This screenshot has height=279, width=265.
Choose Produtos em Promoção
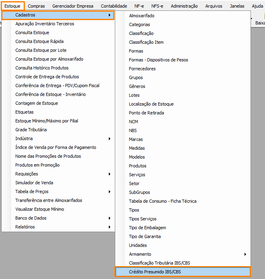(58, 165)
